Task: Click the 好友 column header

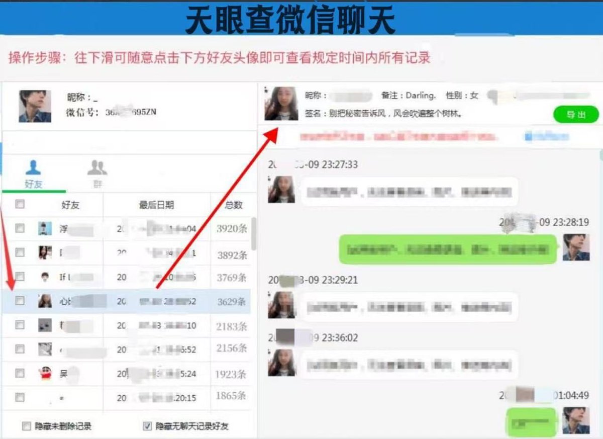Action: (x=70, y=205)
